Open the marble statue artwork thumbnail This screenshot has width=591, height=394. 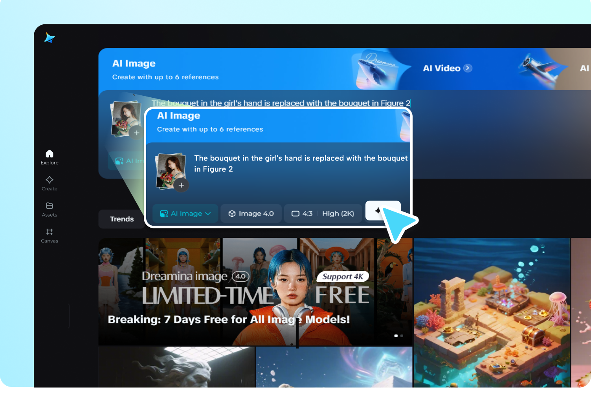177,367
